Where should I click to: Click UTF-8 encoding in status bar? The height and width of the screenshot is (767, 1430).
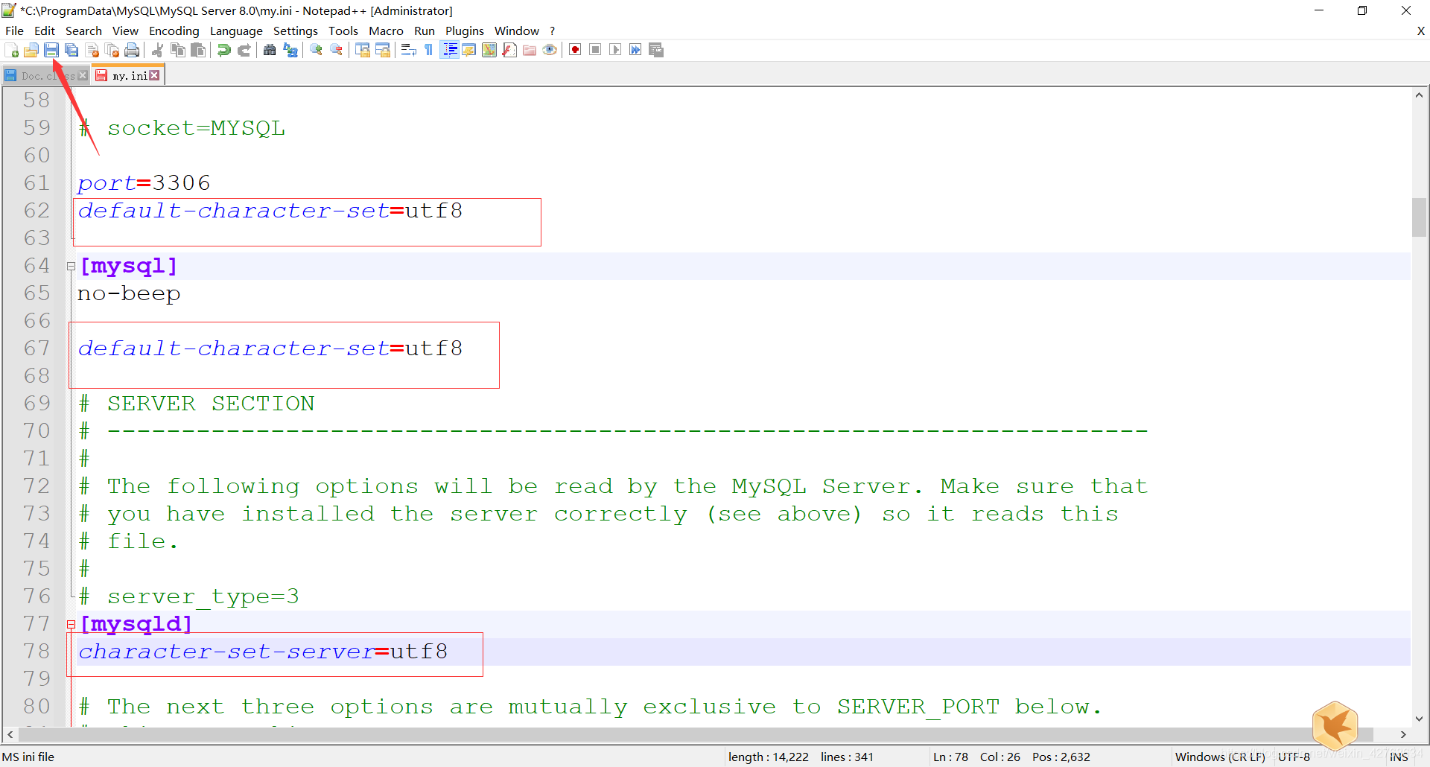point(1294,757)
